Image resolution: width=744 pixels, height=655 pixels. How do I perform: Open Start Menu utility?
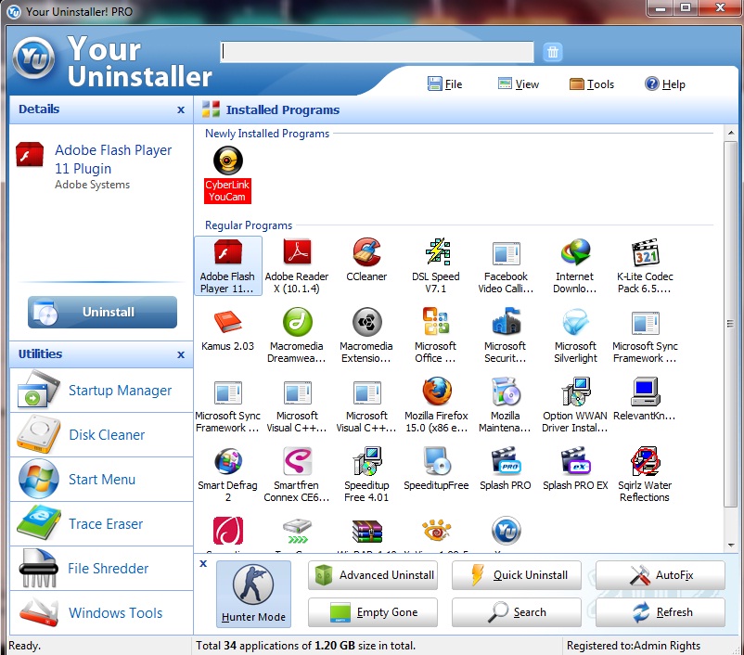(x=101, y=480)
